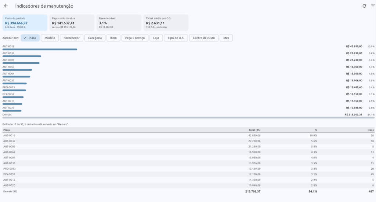Click the AUT-0032 chart bar
Screen dimensions: 376x202
[x=22, y=56]
